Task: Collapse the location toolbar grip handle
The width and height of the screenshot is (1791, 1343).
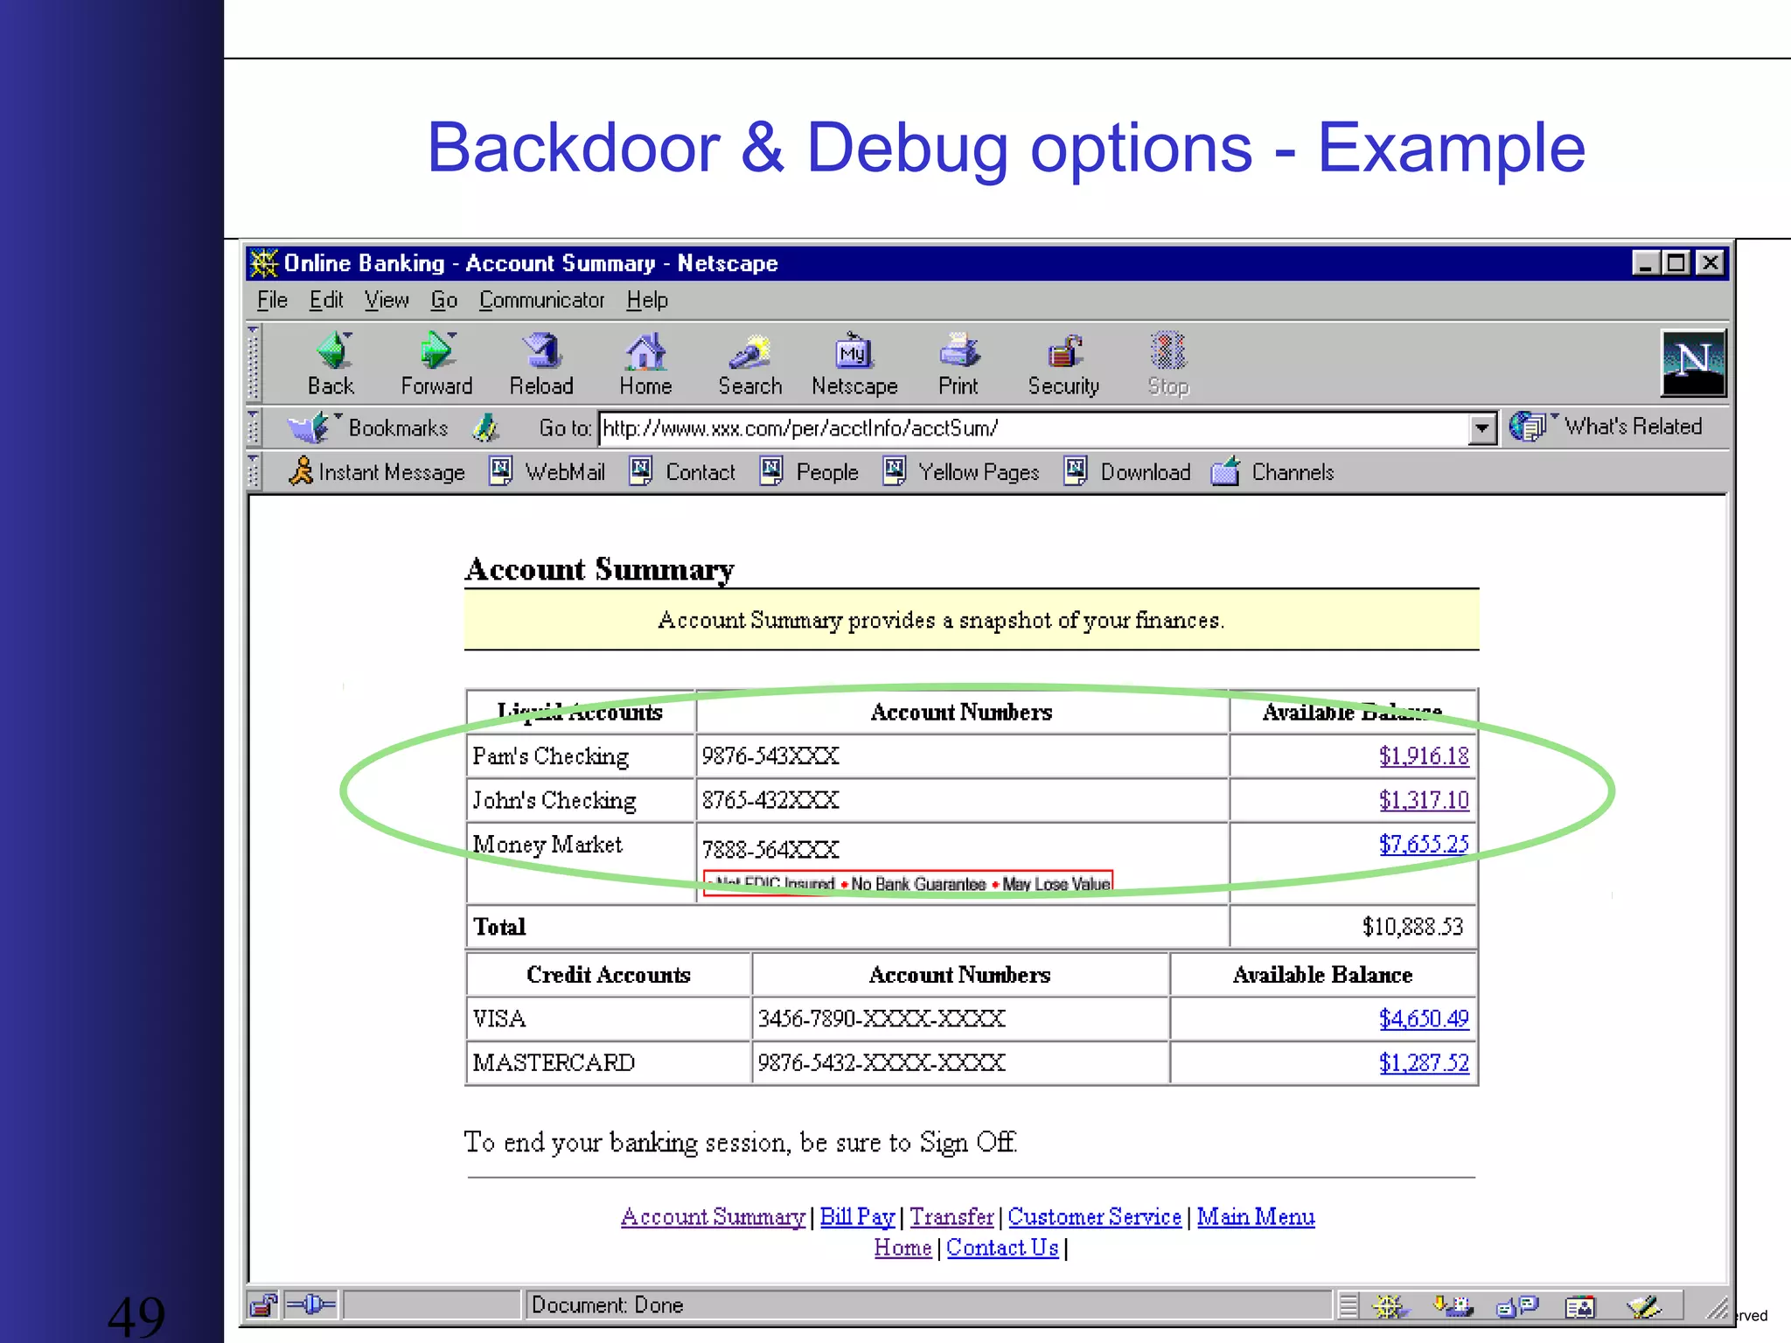Action: pyautogui.click(x=254, y=428)
